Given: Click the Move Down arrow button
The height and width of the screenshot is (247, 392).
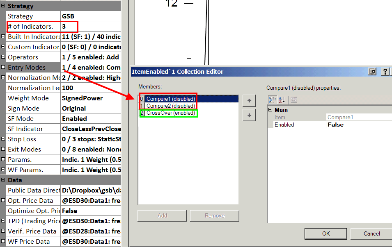Looking at the screenshot, I should click(x=249, y=116).
